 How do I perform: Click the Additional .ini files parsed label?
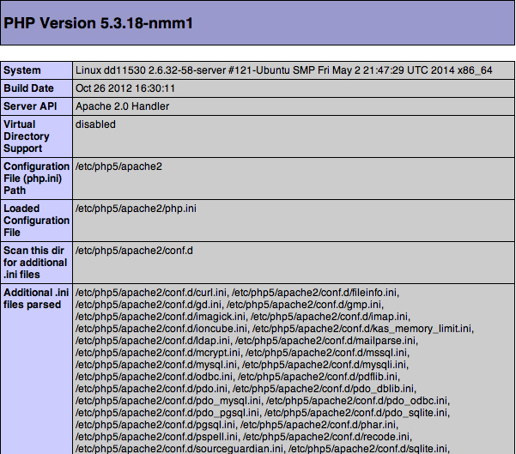36,299
